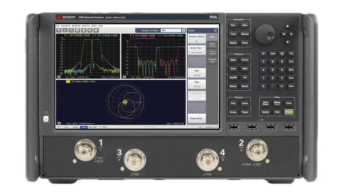Click the fourth USB port on the right
The width and height of the screenshot is (349, 196).
pyautogui.click(x=289, y=127)
